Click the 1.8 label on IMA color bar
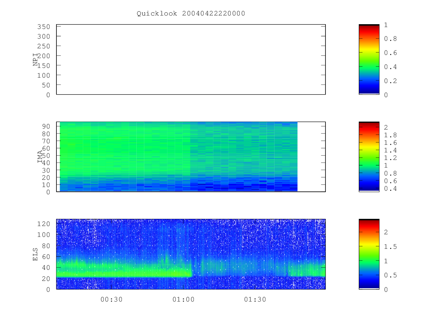434x325 pixels. pyautogui.click(x=390, y=135)
